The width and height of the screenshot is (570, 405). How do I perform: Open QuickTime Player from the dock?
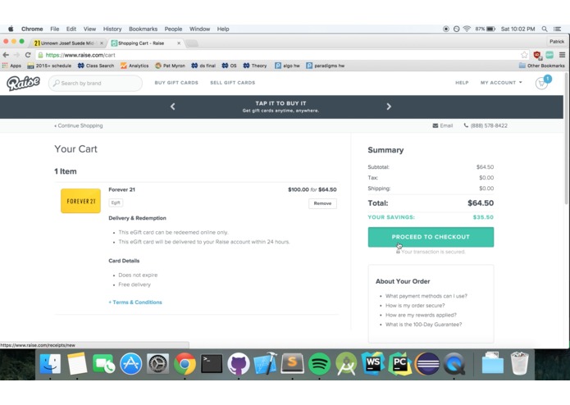[x=454, y=363]
